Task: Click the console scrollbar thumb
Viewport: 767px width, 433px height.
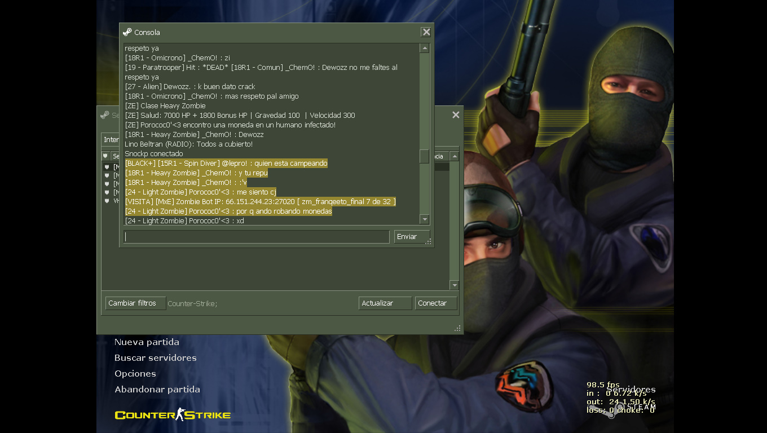Action: 425,156
